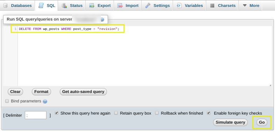Click the Variables icon

(x=179, y=6)
